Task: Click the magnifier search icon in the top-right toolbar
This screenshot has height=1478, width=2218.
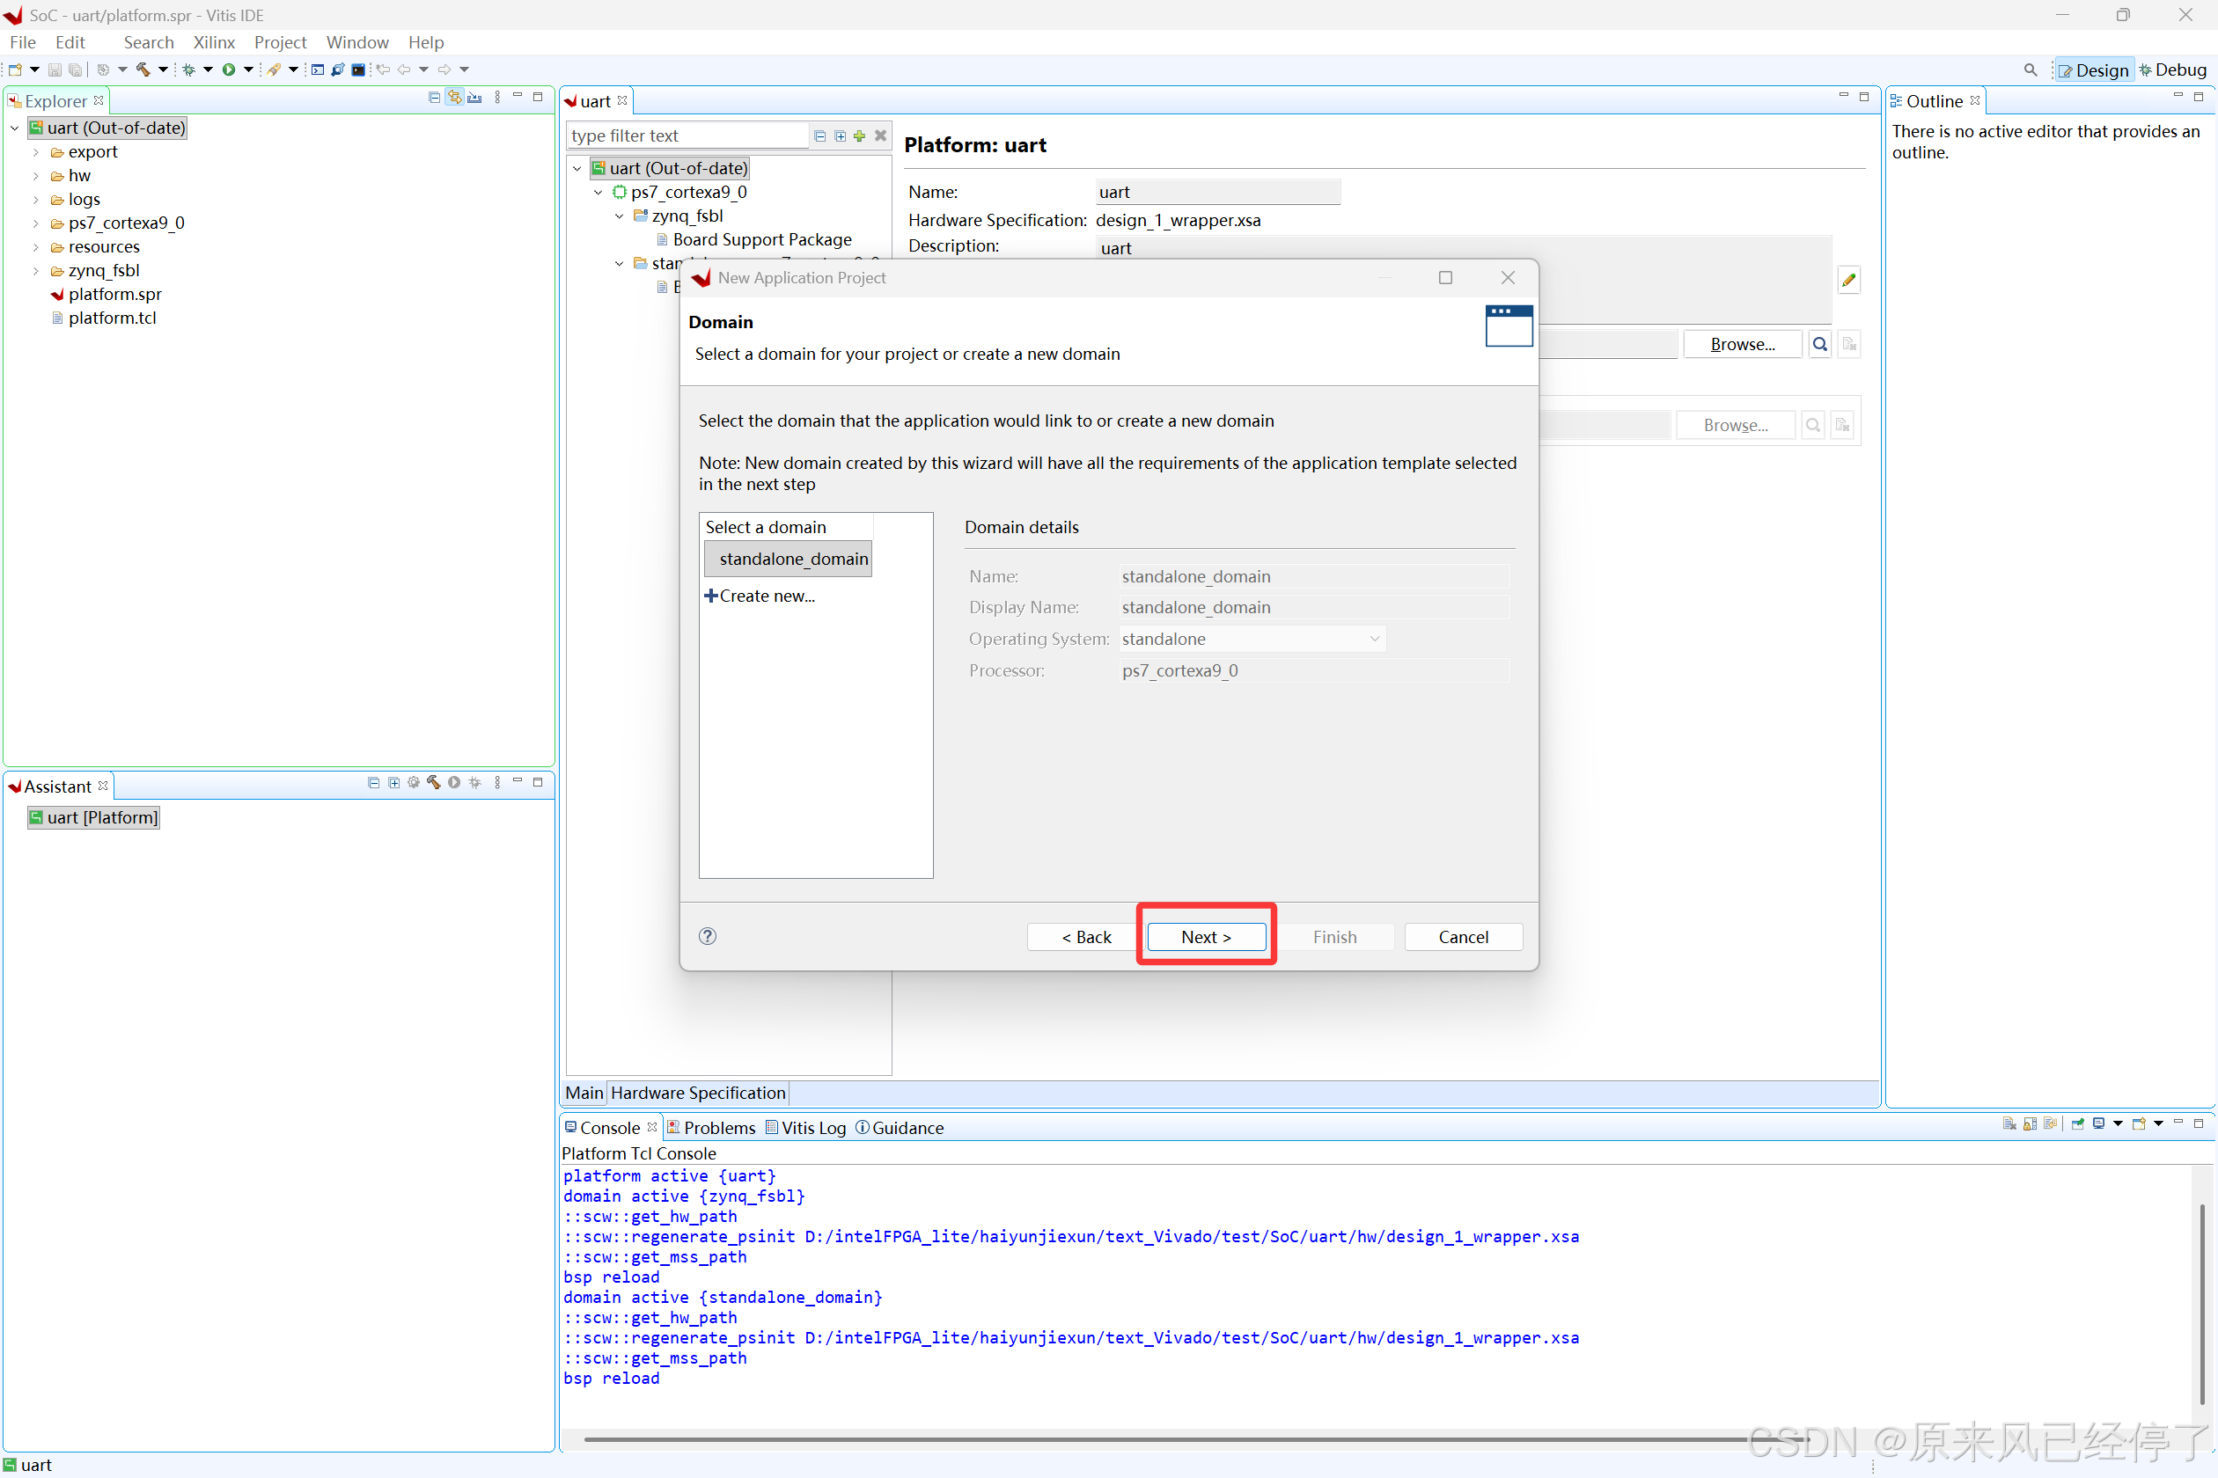Action: [x=2030, y=70]
